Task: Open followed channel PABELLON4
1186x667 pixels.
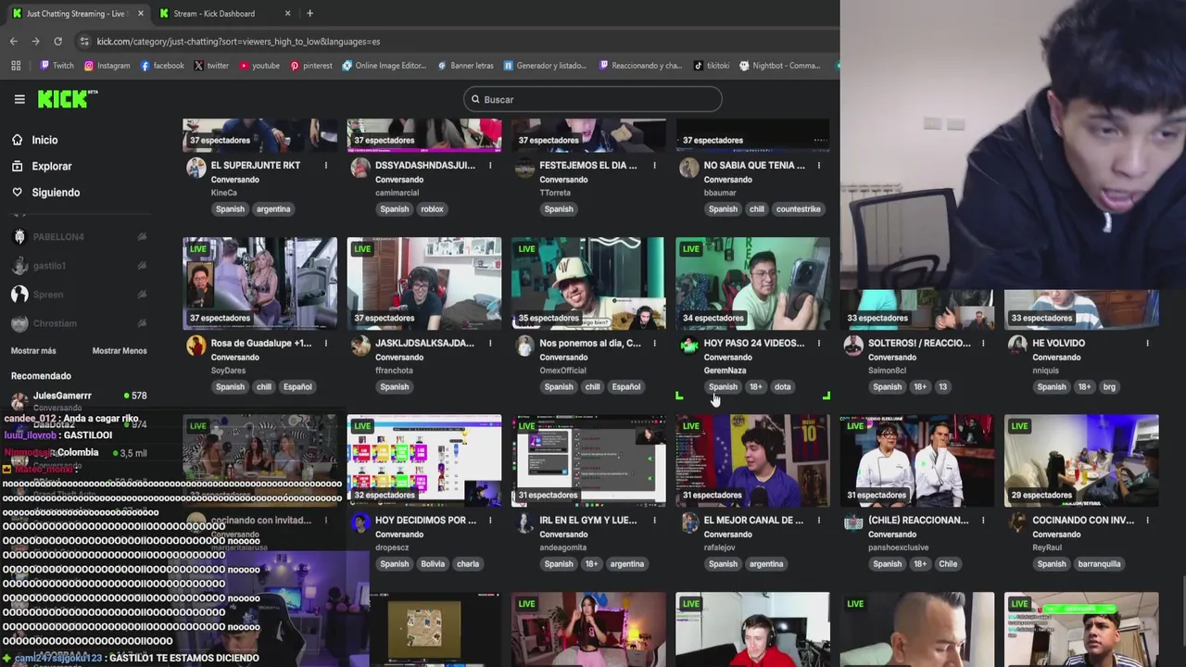Action: 79,236
